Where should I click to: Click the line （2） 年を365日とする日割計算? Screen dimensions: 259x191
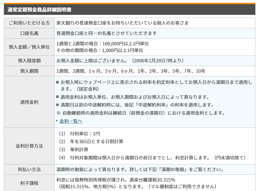[91, 142]
